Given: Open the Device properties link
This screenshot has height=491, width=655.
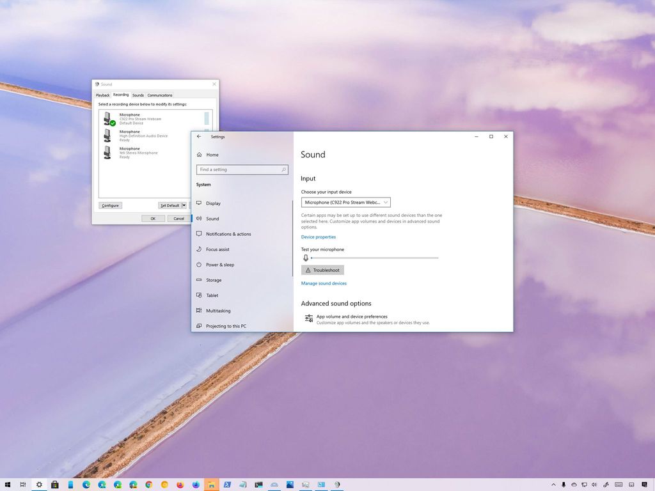Looking at the screenshot, I should 318,237.
